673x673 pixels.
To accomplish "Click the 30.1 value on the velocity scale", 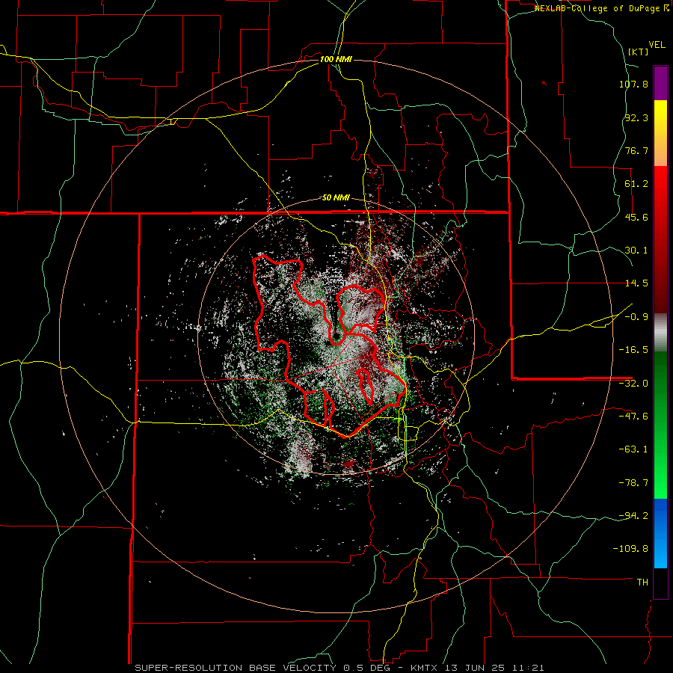I will (636, 251).
